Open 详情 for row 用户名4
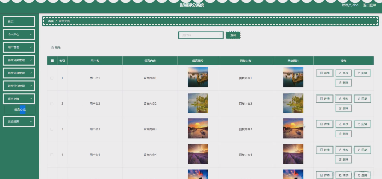This screenshot has width=382, height=179. [325, 150]
